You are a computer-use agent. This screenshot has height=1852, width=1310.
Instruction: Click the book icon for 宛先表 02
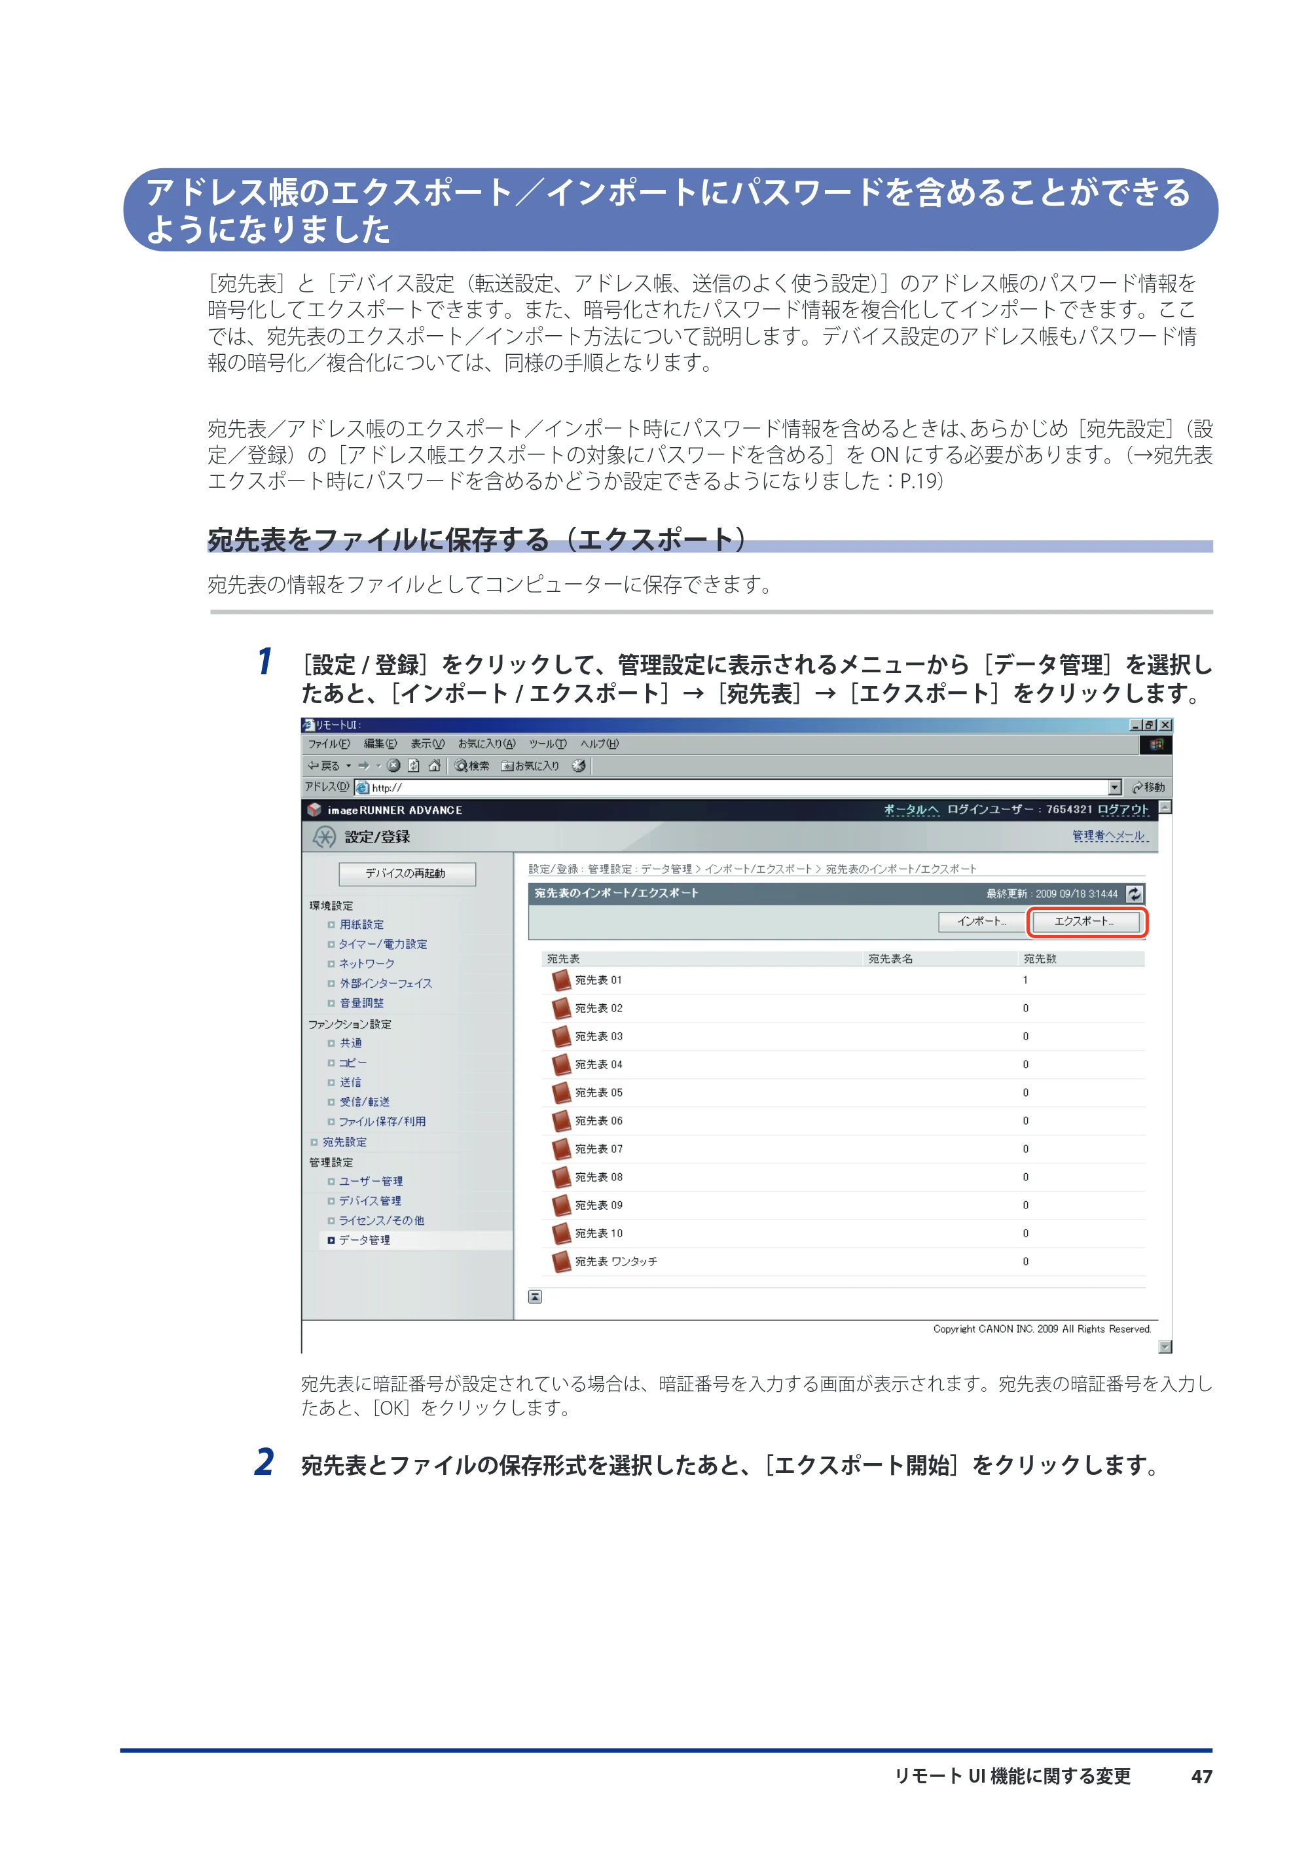point(562,1009)
